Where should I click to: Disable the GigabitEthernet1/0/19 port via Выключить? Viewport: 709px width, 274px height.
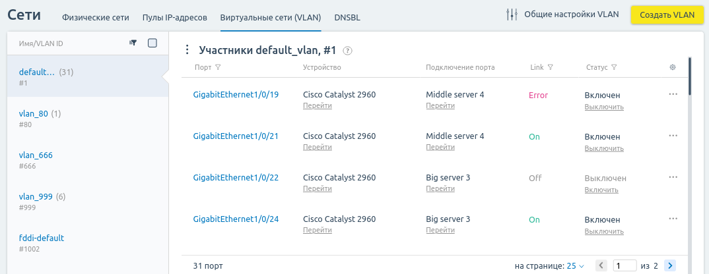click(604, 107)
